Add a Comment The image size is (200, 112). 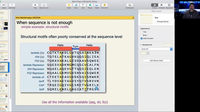click(x=104, y=5)
